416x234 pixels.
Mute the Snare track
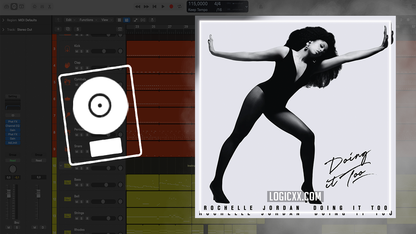pos(77,151)
